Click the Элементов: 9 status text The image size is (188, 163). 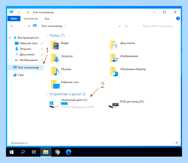tap(19, 143)
